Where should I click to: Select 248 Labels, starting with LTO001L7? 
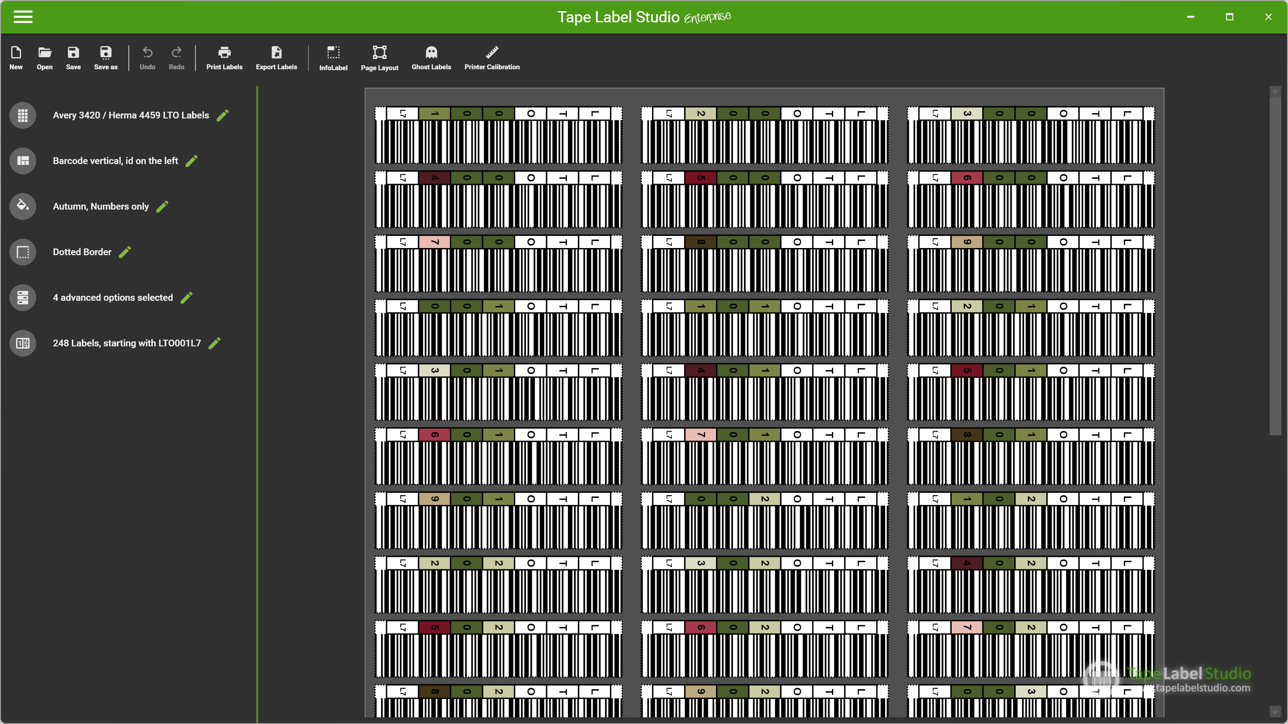pos(127,343)
